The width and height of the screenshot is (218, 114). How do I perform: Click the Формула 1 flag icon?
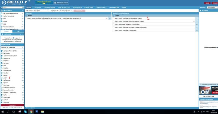click(2, 97)
